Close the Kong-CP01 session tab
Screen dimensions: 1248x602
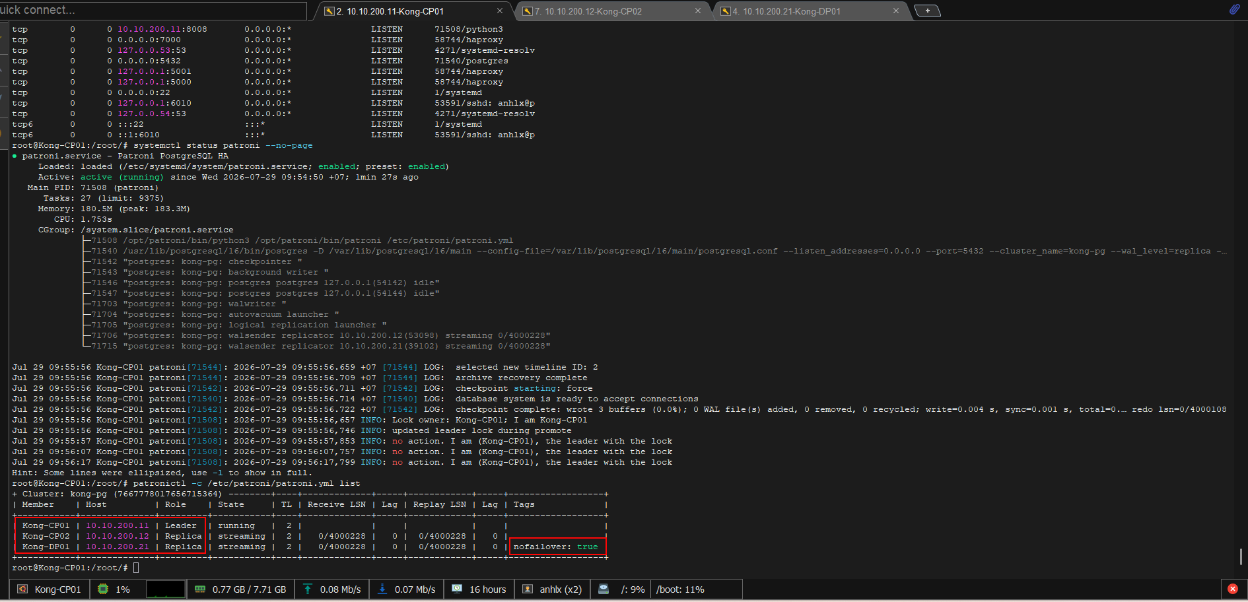pyautogui.click(x=500, y=11)
